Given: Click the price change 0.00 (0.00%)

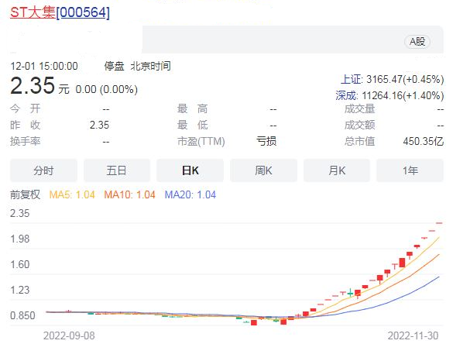Looking at the screenshot, I should click(x=107, y=89).
